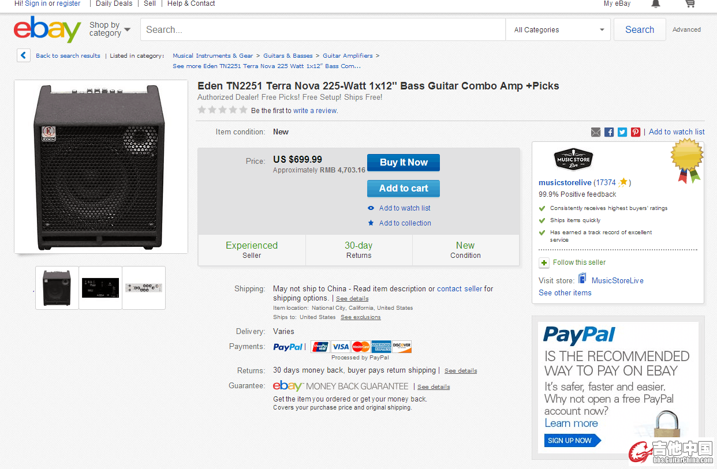Pin this item on Pinterest
The width and height of the screenshot is (717, 469).
click(x=636, y=132)
